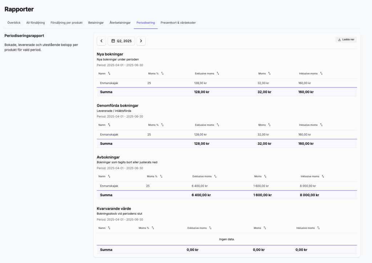Sort Avbokningar table by Namn icon
The height and width of the screenshot is (263, 372).
pos(109,176)
